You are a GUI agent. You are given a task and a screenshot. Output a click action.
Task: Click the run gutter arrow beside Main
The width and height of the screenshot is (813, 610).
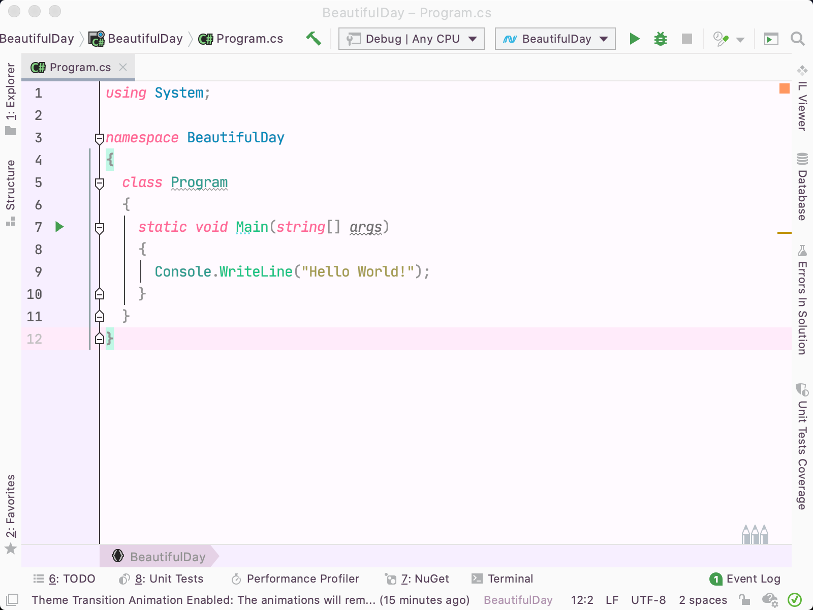click(x=59, y=227)
